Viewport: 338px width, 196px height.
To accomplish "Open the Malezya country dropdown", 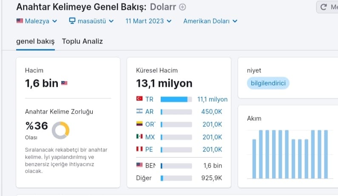I will [37, 21].
